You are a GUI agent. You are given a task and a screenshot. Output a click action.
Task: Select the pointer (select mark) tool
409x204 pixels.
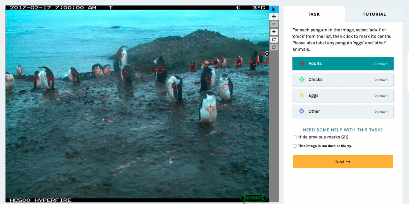point(274,9)
